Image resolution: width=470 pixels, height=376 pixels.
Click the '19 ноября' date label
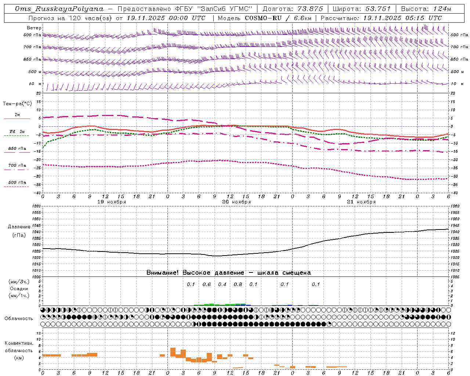coord(112,202)
